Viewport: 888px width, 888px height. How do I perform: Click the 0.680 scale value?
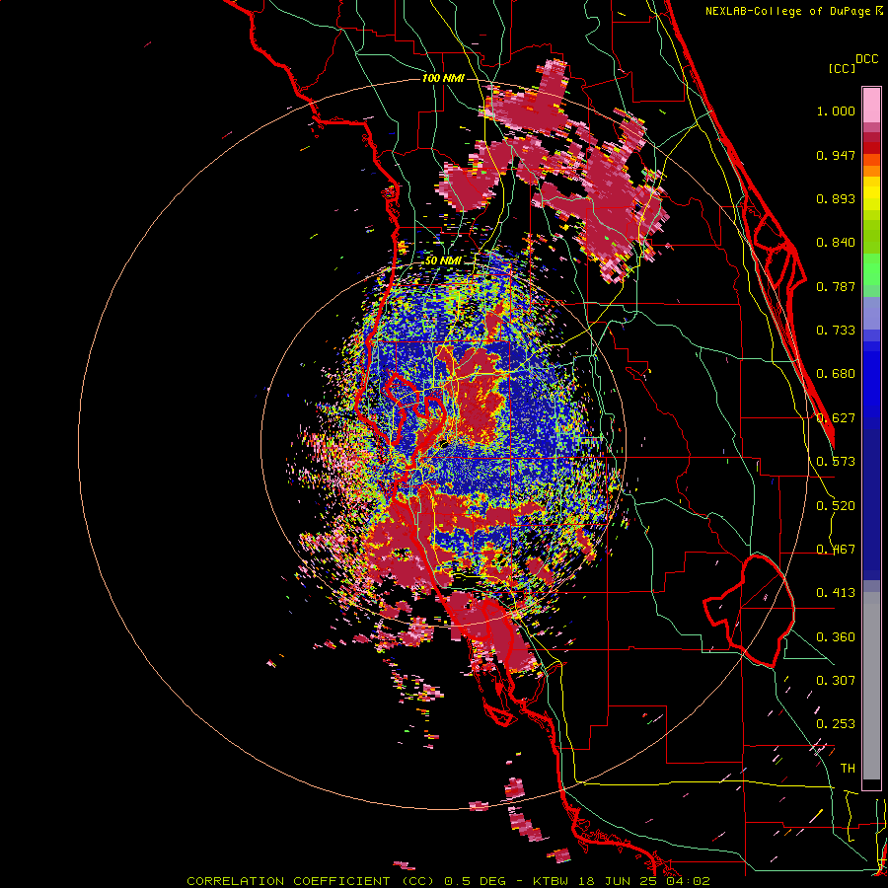pyautogui.click(x=836, y=374)
